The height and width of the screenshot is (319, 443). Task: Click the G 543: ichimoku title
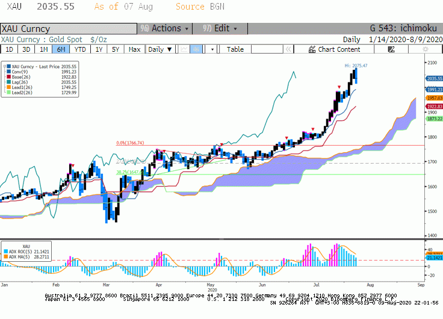[x=403, y=28]
